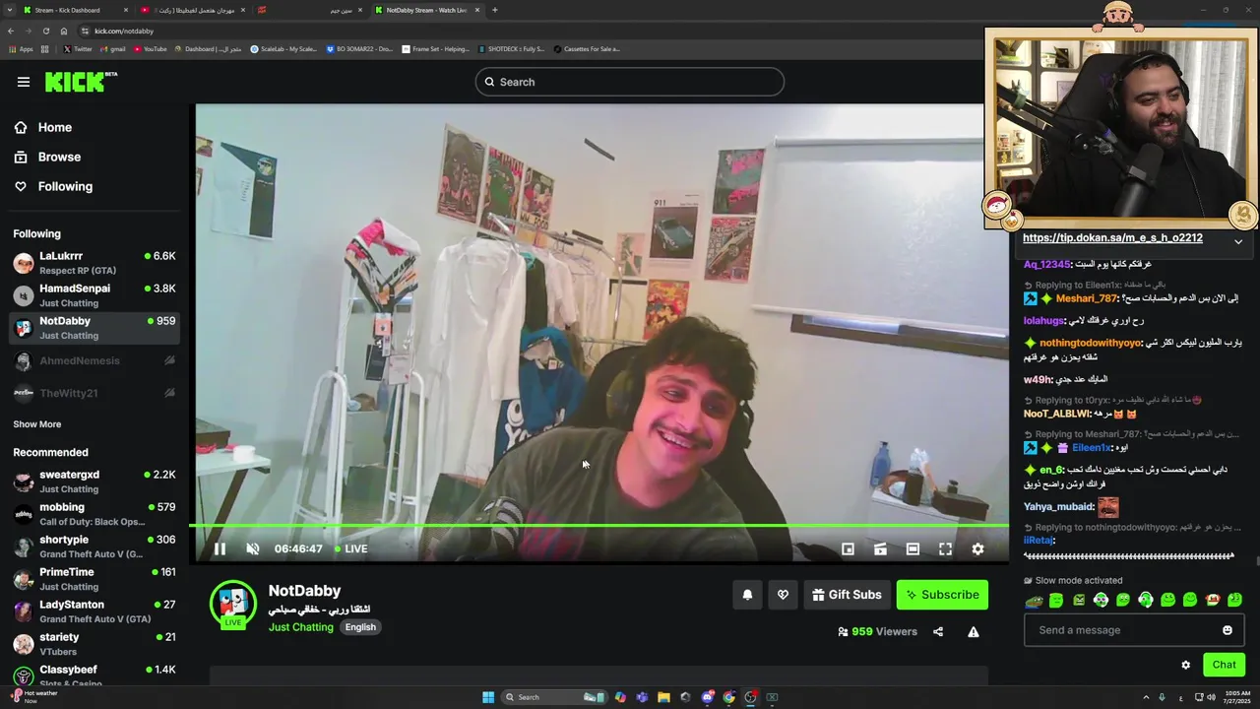Image resolution: width=1260 pixels, height=709 pixels.
Task: Subscribe to NotDabby channel
Action: click(942, 595)
